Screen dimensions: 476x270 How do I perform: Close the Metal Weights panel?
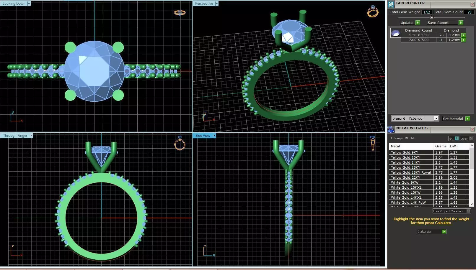472,129
